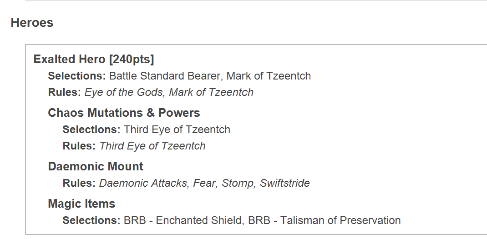Click the non-italic Third Eye of Tzeentch selection
This screenshot has height=239, width=487.
click(177, 129)
